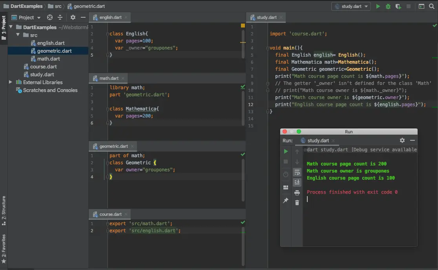Open Search Everywhere magnifier icon
The width and height of the screenshot is (438, 270).
click(432, 6)
